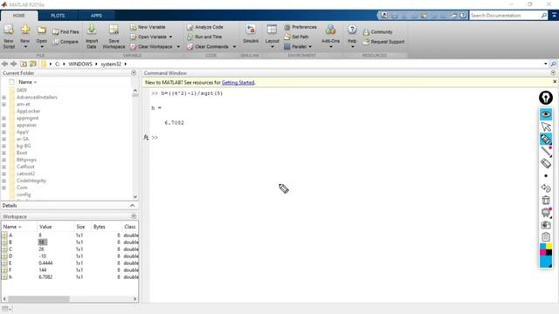This screenshot has height=314, width=559.
Task: Delete all annotations with trash icon
Action: point(546,200)
